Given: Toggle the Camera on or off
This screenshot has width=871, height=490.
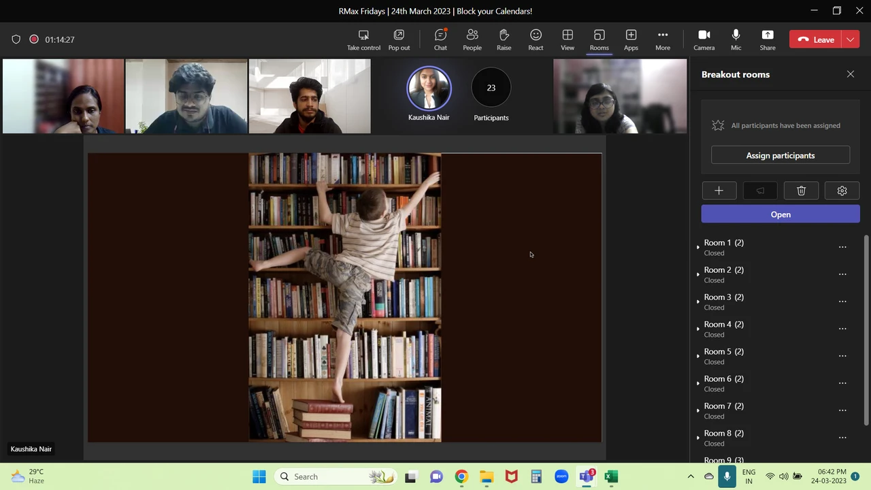Looking at the screenshot, I should click(x=704, y=39).
